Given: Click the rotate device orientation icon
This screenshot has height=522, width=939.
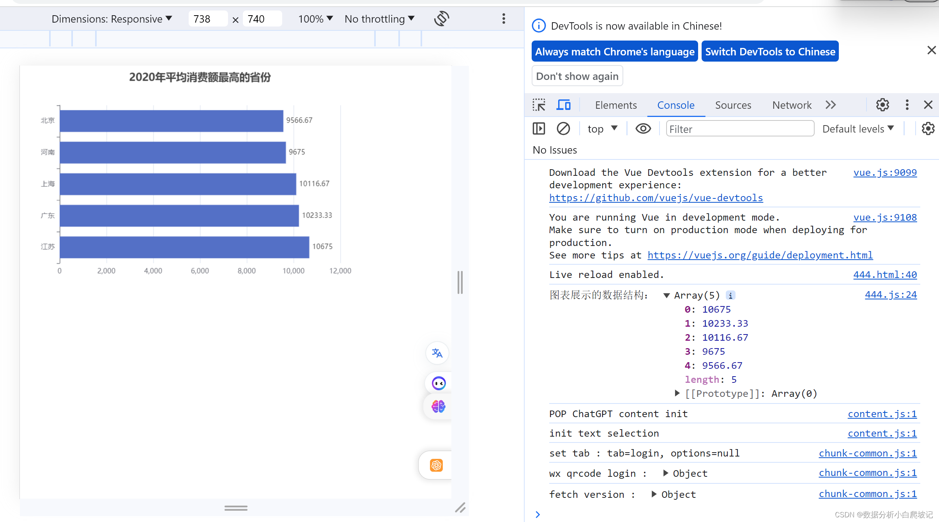Looking at the screenshot, I should 442,19.
